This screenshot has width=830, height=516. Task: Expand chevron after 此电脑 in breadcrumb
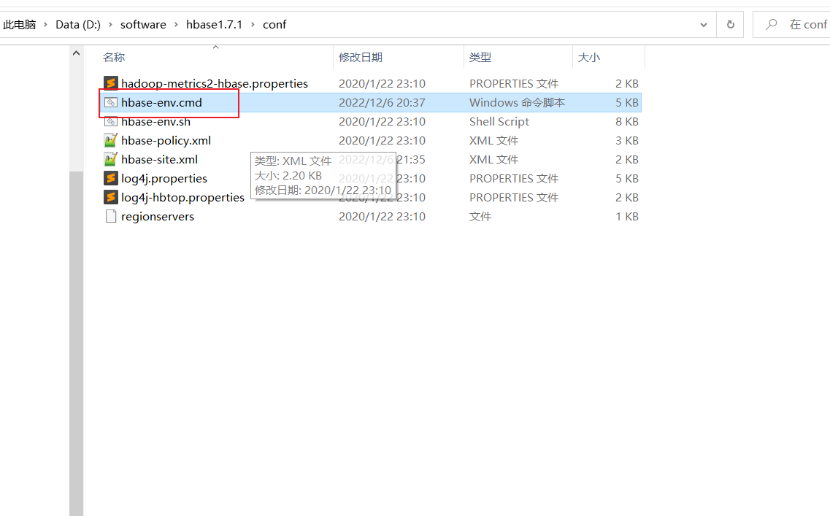pos(45,24)
